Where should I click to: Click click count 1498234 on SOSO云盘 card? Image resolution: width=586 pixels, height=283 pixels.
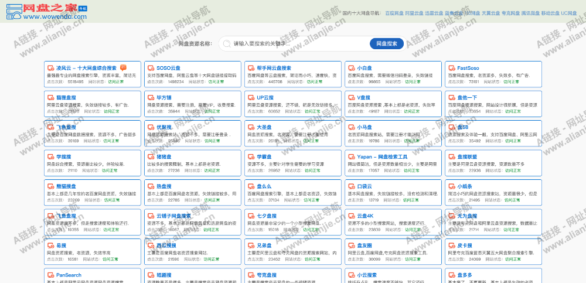(x=176, y=81)
